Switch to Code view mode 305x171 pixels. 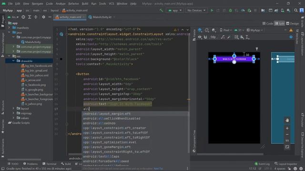click(268, 23)
